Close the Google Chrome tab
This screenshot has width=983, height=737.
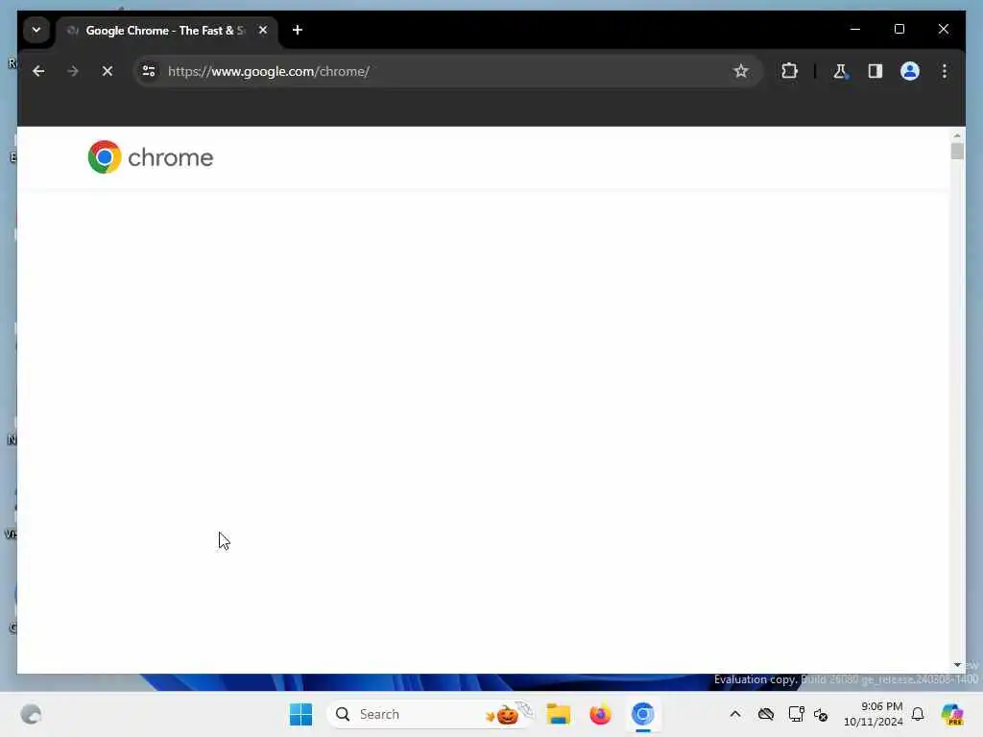click(263, 30)
